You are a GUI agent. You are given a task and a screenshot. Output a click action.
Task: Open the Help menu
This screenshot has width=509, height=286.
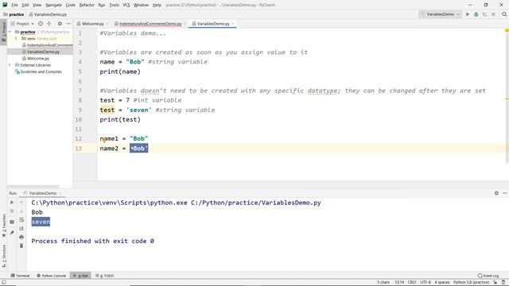pyautogui.click(x=157, y=5)
